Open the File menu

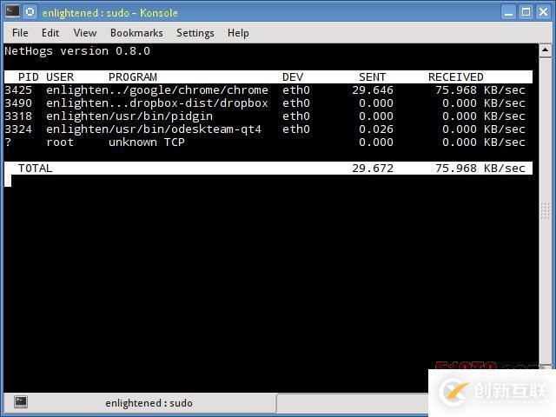(20, 33)
